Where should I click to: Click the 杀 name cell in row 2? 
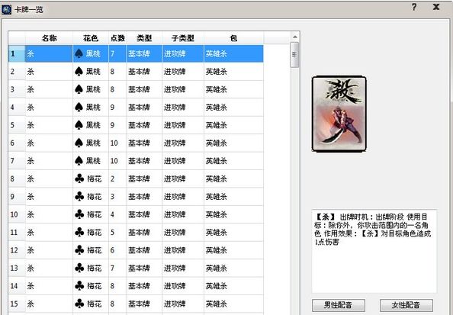(x=49, y=72)
